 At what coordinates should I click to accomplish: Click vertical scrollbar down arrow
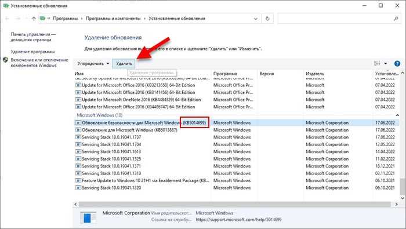click(x=403, y=198)
